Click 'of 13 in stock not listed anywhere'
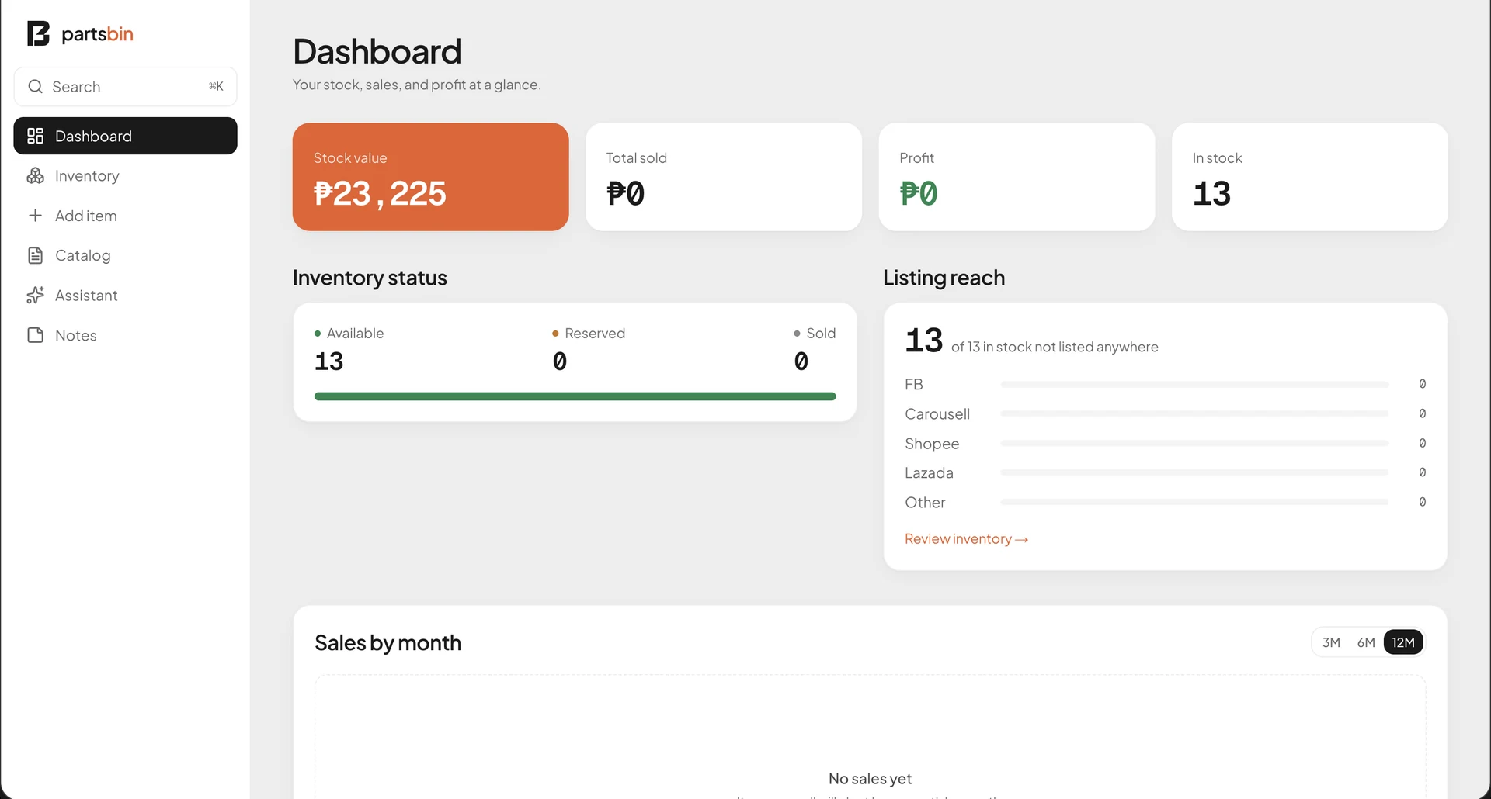1491x799 pixels. [1055, 347]
